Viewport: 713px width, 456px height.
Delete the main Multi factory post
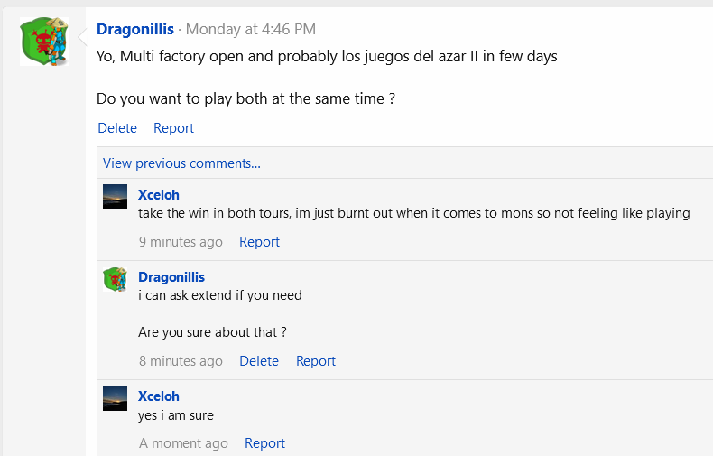tap(117, 128)
